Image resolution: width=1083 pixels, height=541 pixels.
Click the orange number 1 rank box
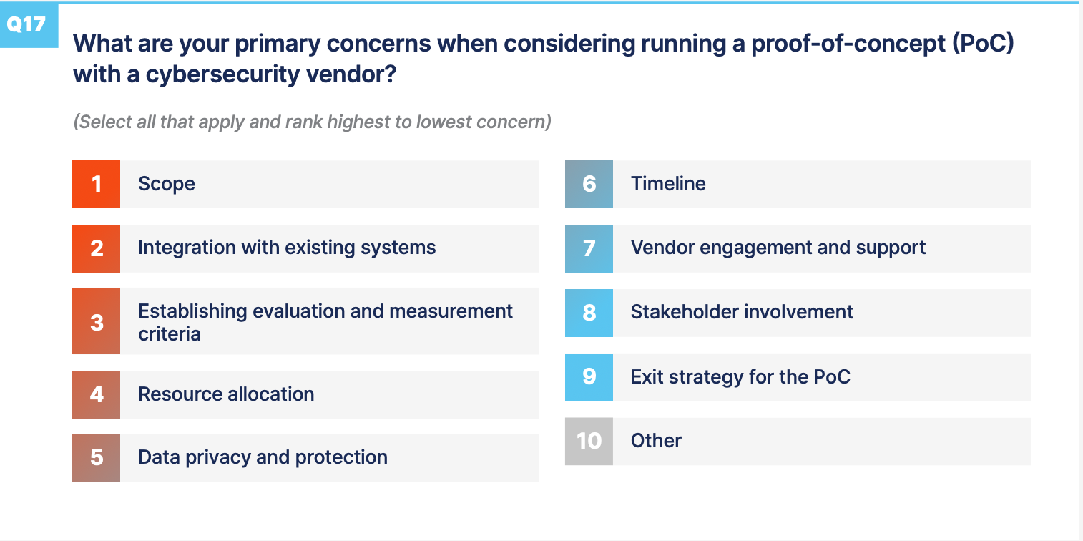click(97, 184)
